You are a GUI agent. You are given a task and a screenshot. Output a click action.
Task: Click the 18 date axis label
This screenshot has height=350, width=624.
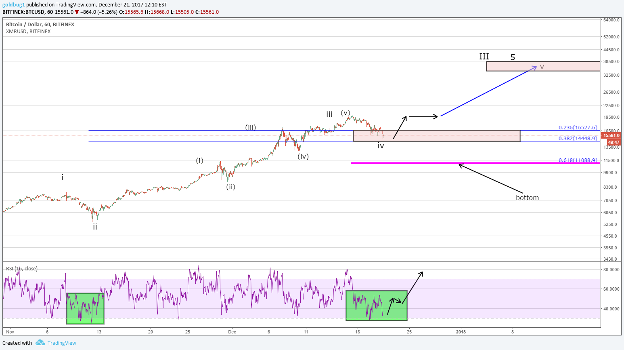pos(358,332)
